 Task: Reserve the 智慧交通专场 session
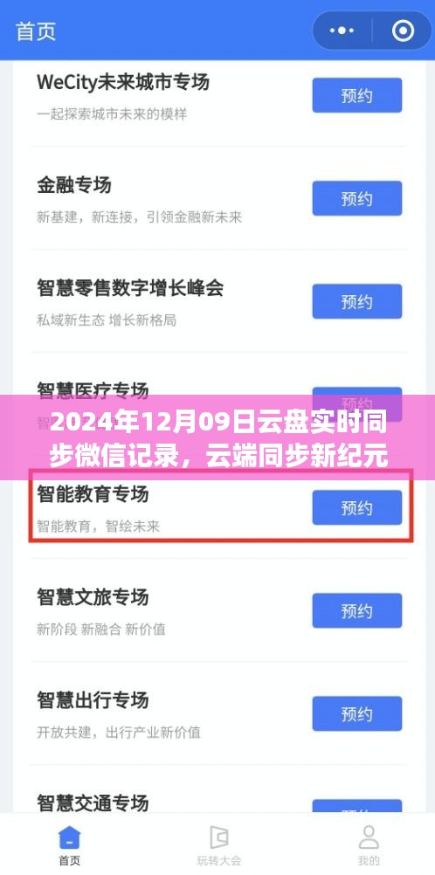pyautogui.click(x=357, y=806)
